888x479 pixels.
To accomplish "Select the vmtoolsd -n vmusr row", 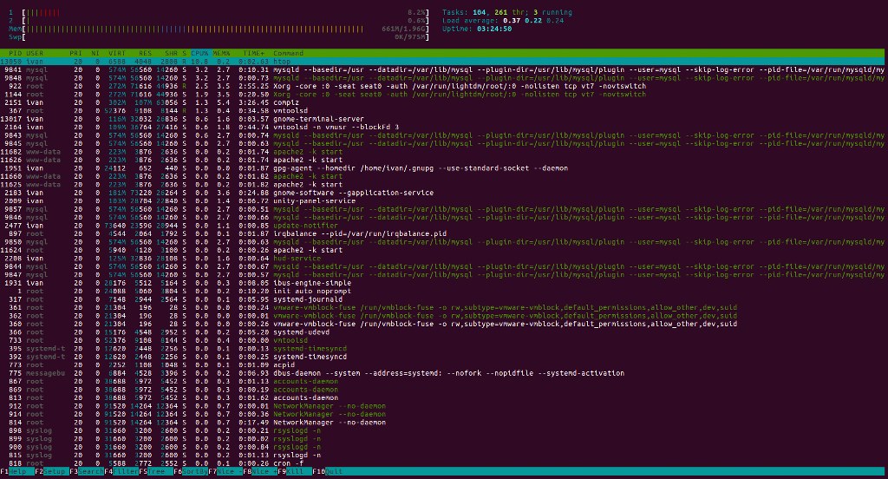I will point(444,127).
